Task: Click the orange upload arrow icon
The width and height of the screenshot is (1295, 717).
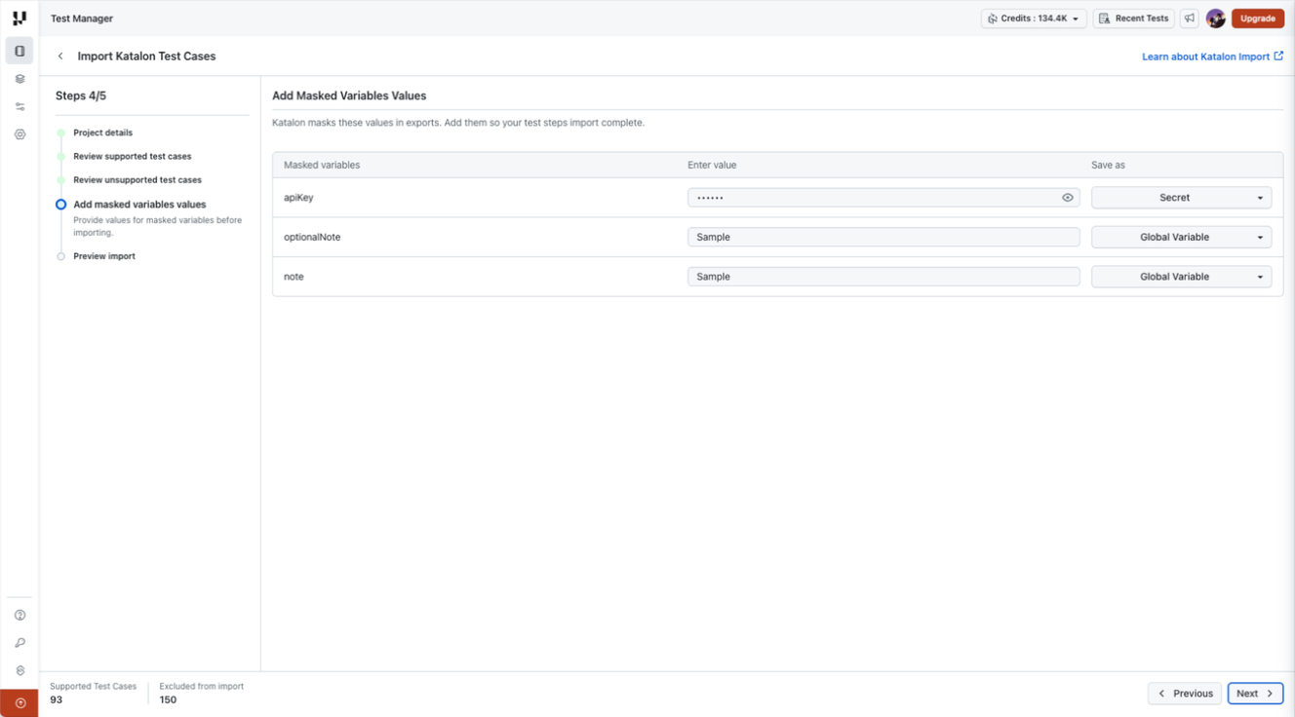Action: (20, 703)
